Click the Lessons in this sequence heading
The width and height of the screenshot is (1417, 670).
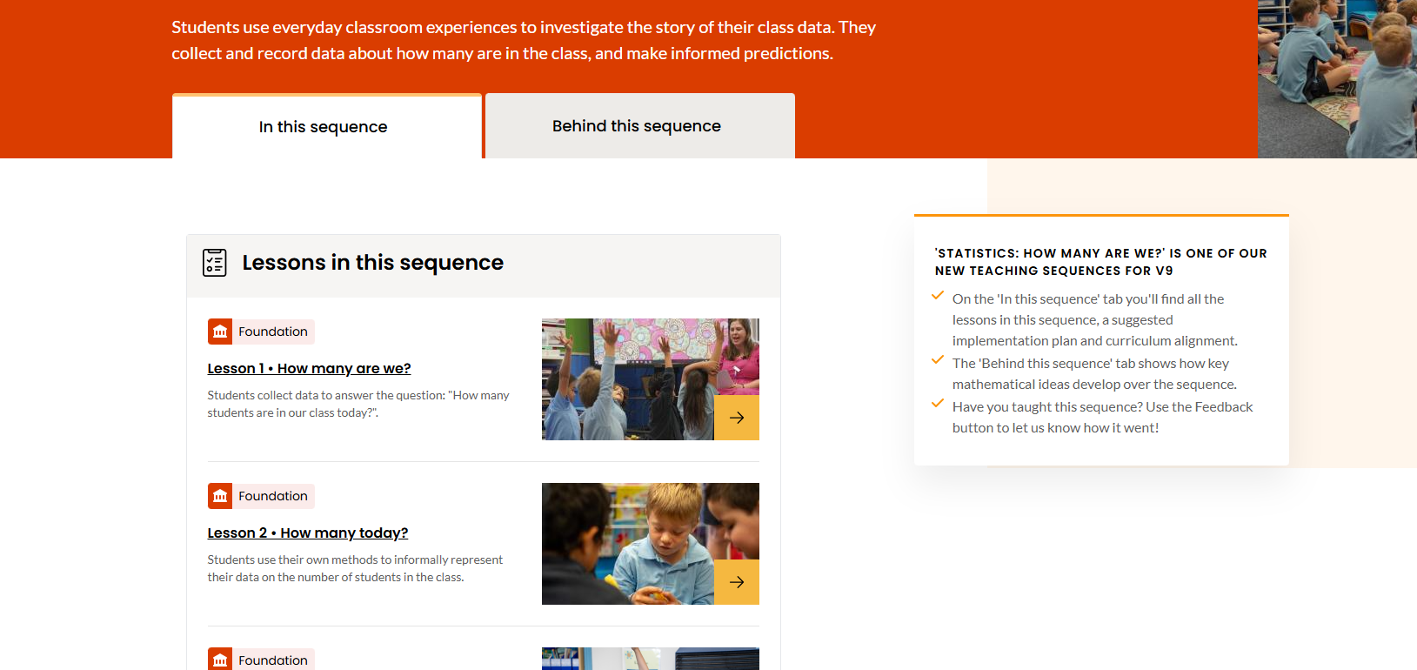tap(372, 263)
